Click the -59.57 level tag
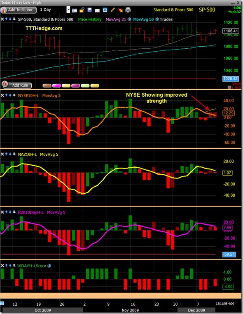The width and height of the screenshot is (243, 314). coord(229,255)
